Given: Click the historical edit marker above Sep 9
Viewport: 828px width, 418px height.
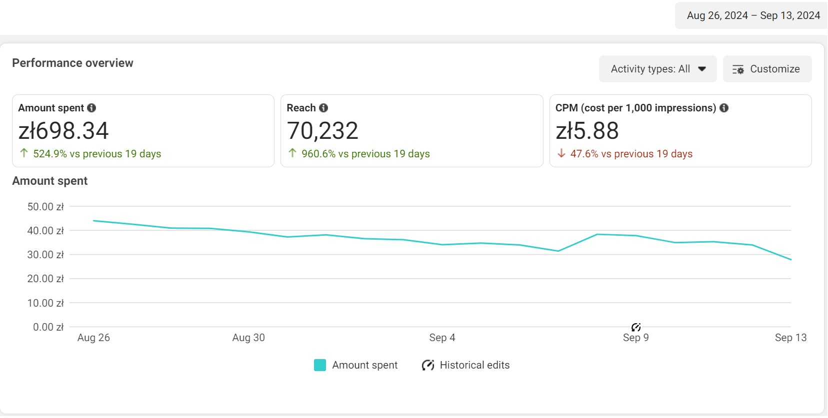Looking at the screenshot, I should 636,327.
